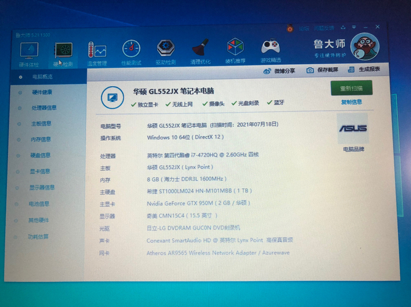Screen dimensions: 411x307
Task: Open the 论坛 forum link
Action: click(x=304, y=28)
